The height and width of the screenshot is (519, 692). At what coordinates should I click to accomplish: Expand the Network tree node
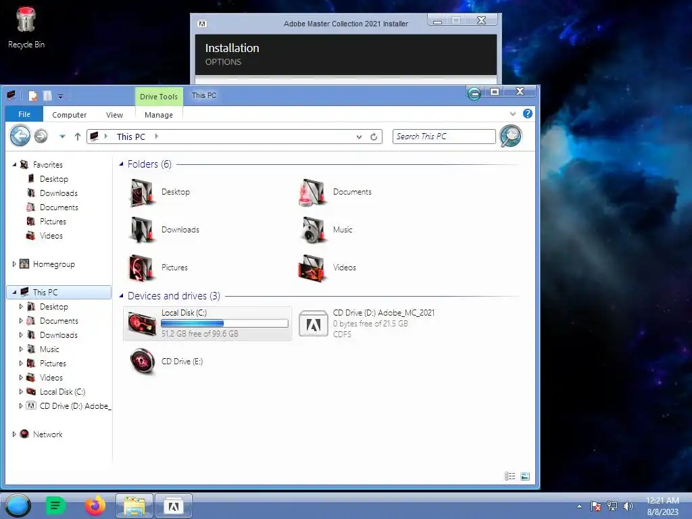pyautogui.click(x=14, y=435)
